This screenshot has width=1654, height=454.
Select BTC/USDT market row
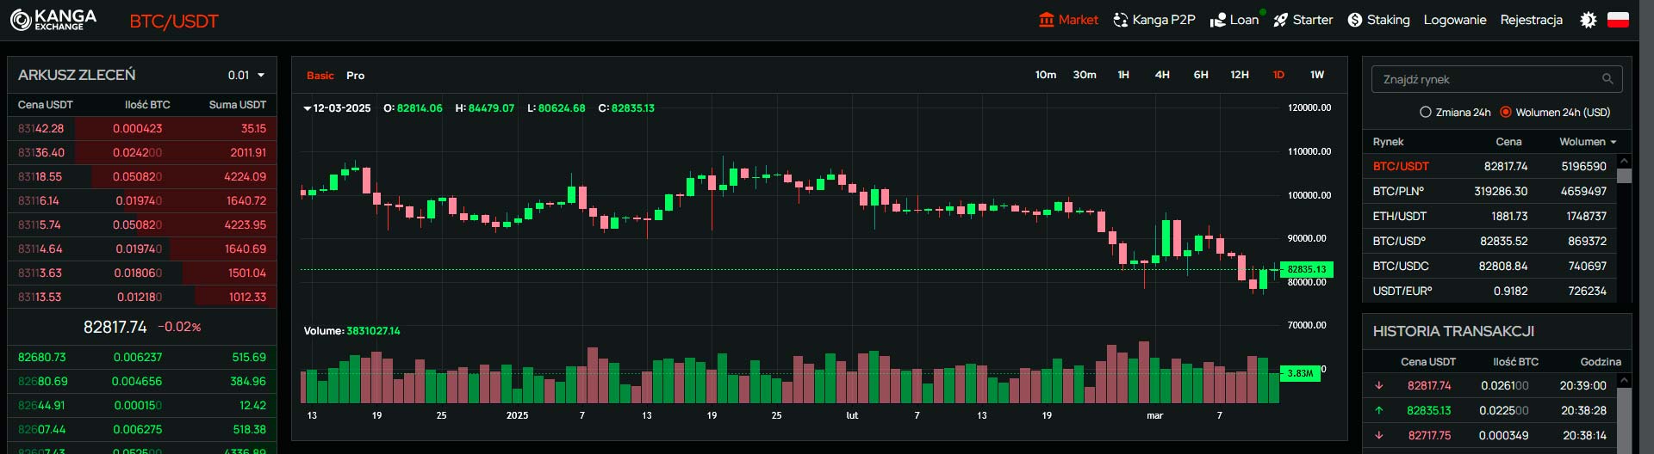click(x=1489, y=166)
